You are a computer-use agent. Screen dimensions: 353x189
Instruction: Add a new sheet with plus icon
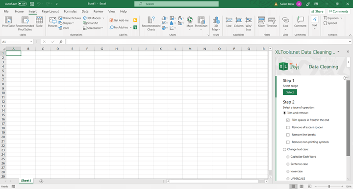tap(41, 181)
